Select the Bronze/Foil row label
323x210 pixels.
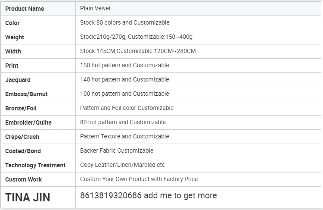tap(21, 108)
